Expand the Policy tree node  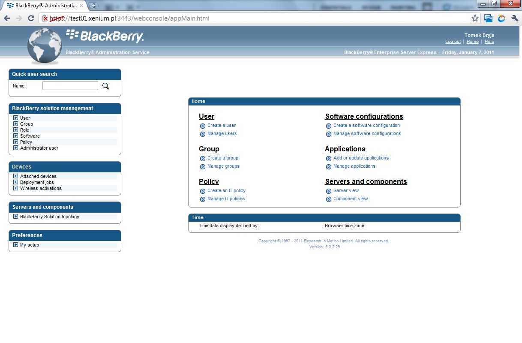(x=15, y=142)
